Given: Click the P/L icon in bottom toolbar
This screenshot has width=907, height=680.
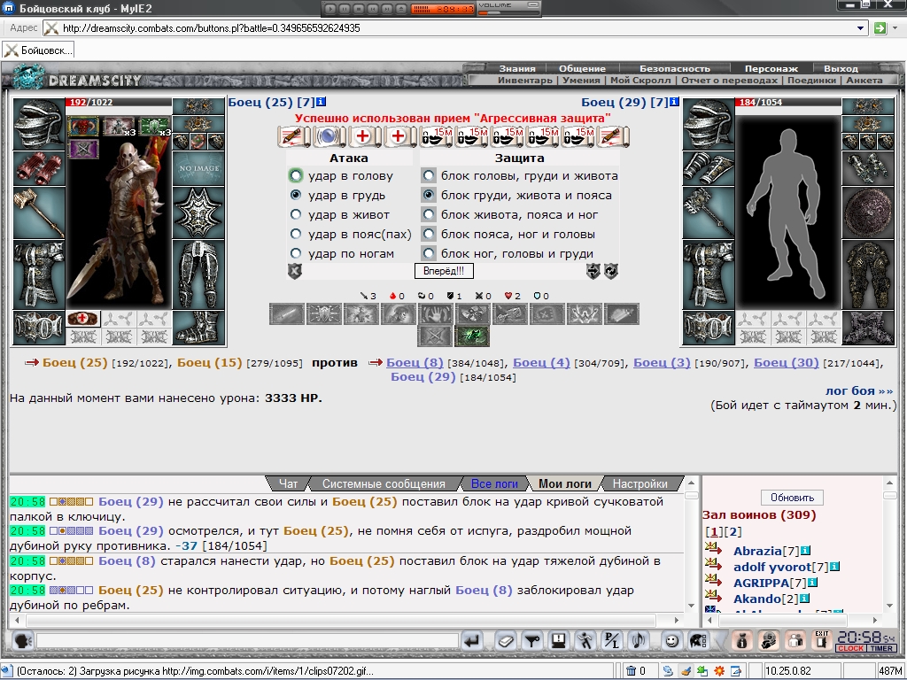Looking at the screenshot, I should [612, 641].
